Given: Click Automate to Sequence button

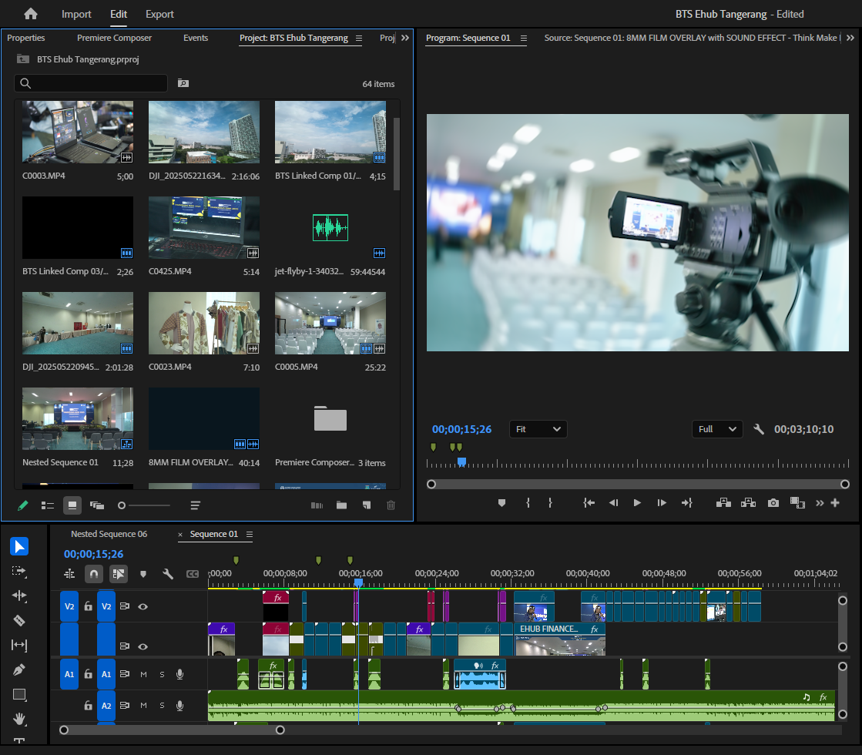Looking at the screenshot, I should tap(317, 505).
